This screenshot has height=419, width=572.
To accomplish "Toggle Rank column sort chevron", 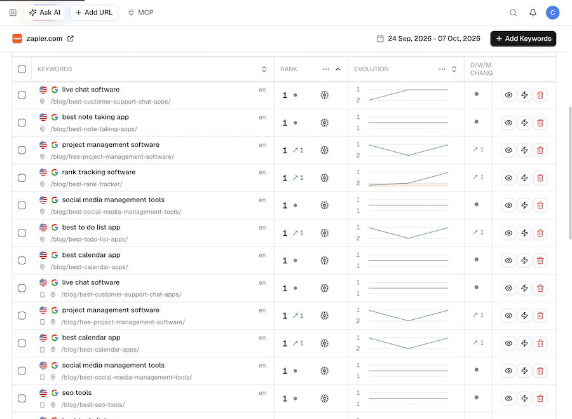I will tap(338, 69).
